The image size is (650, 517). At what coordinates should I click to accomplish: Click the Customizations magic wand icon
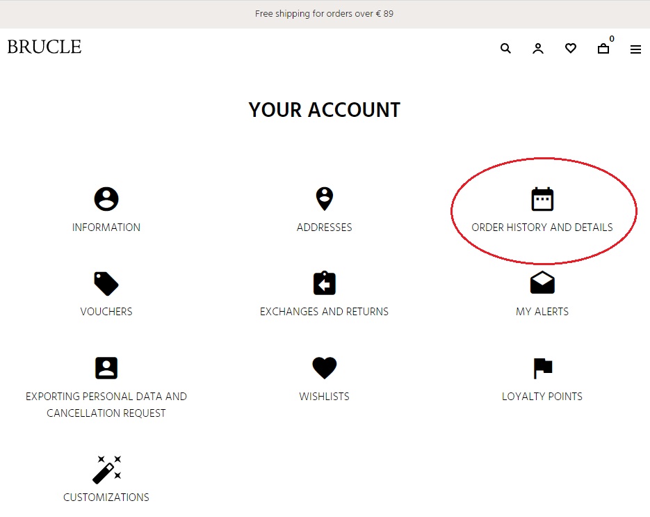[x=106, y=469]
